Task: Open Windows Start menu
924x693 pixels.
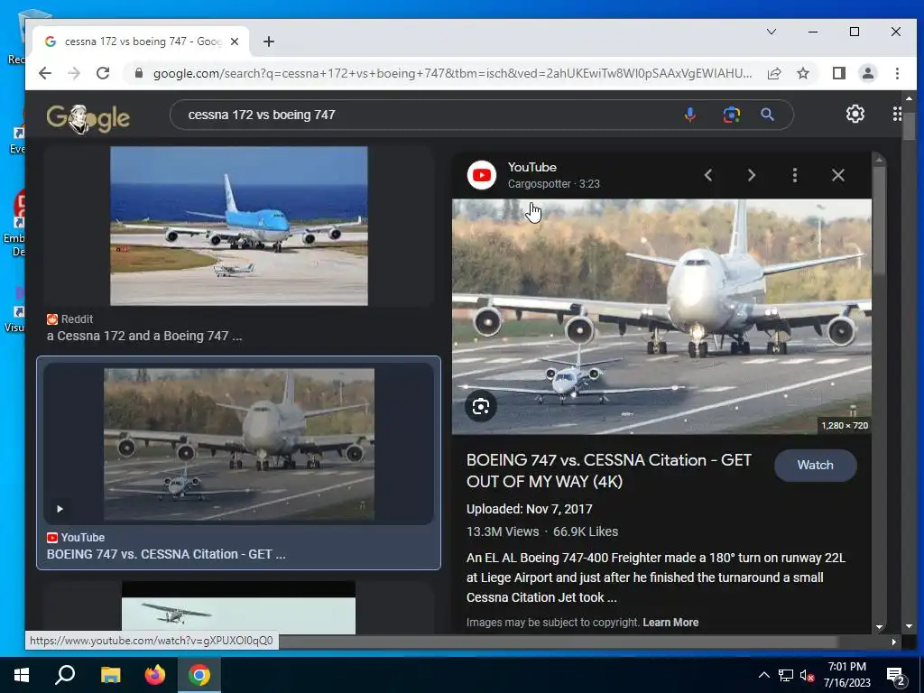Action: point(22,675)
